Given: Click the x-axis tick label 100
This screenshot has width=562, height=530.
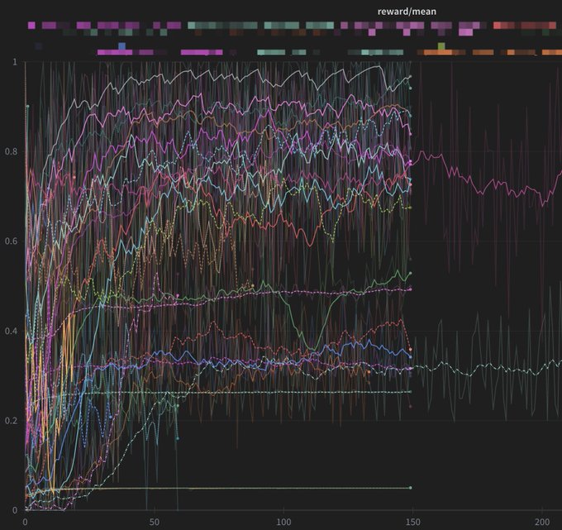Looking at the screenshot, I should coord(283,523).
